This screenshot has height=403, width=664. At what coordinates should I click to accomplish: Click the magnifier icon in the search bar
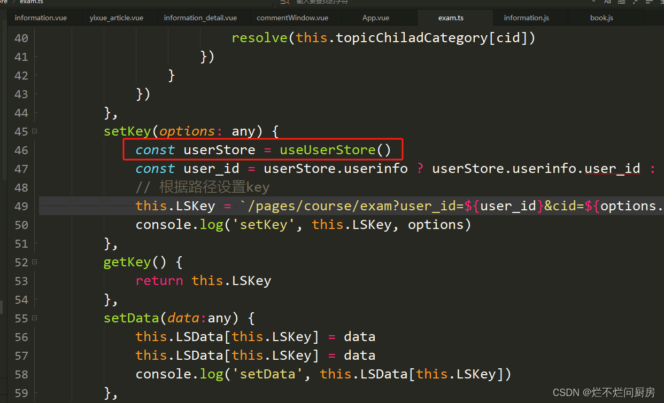coord(287,3)
